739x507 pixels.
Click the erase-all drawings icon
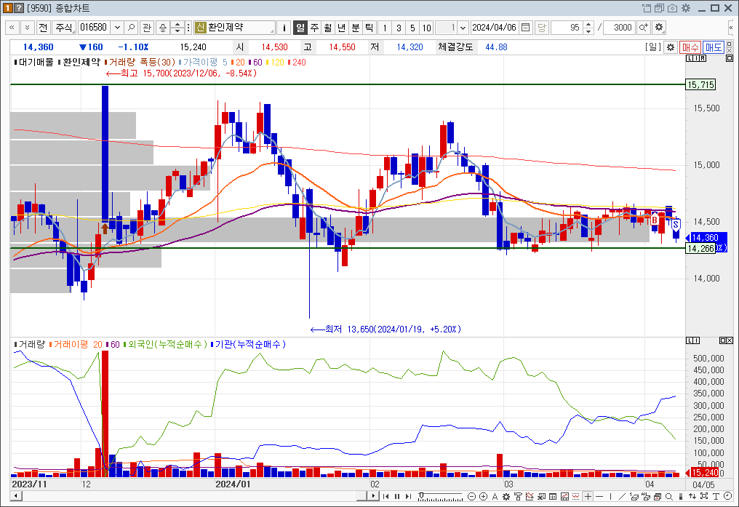[x=646, y=497]
